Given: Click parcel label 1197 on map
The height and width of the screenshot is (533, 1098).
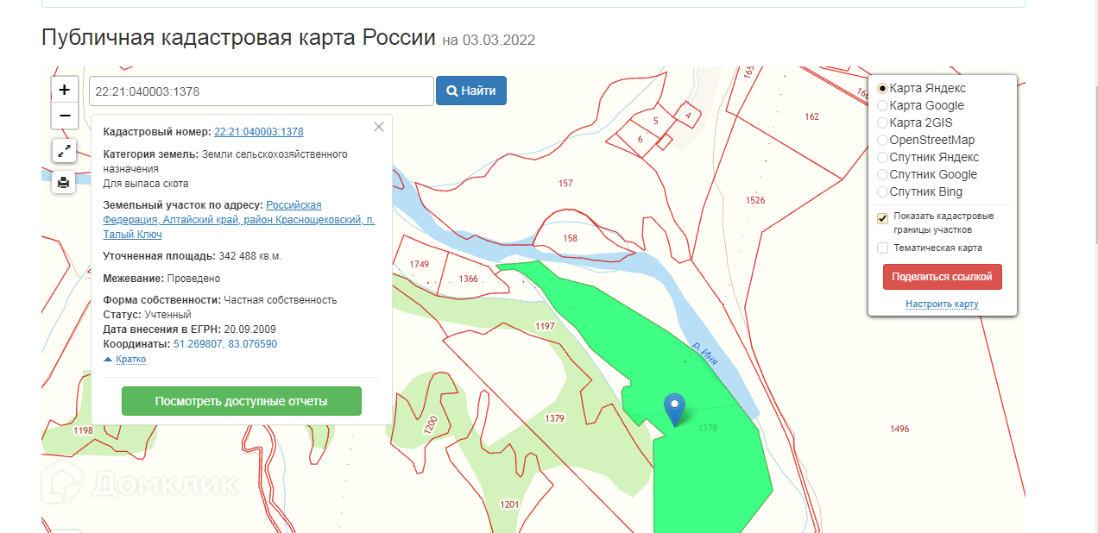Looking at the screenshot, I should pyautogui.click(x=545, y=326).
